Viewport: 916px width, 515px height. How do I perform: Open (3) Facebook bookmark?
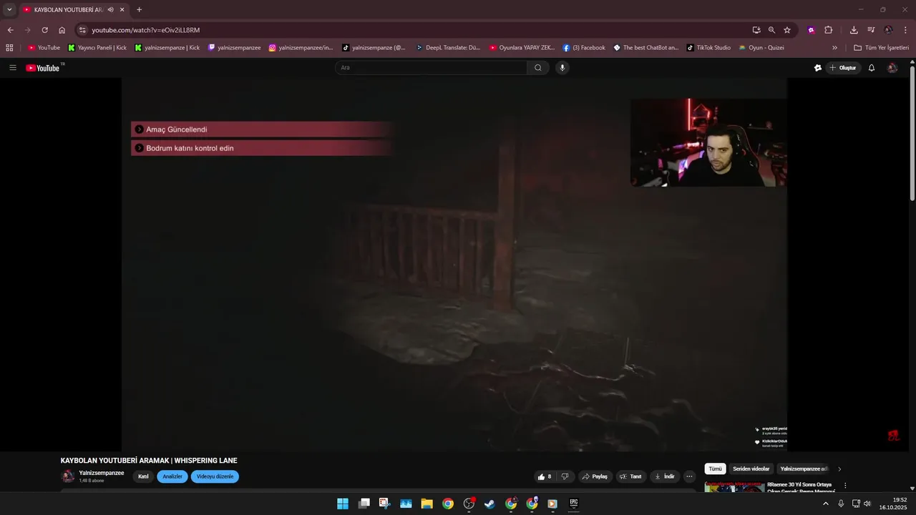pyautogui.click(x=584, y=48)
